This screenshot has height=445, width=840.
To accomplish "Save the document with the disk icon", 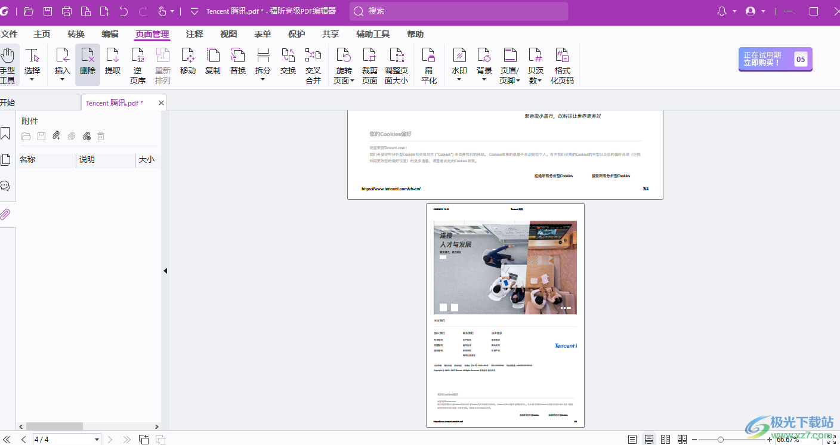I will click(x=48, y=11).
